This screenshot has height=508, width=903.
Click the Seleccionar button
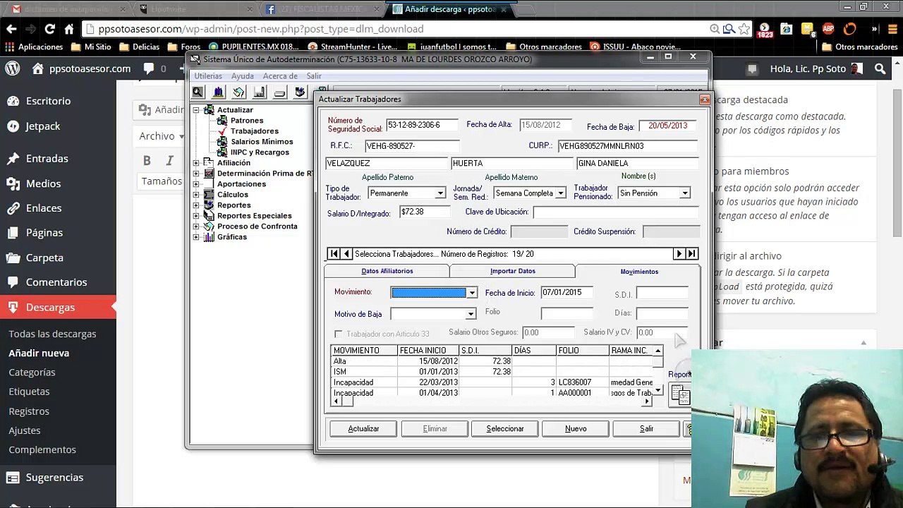[x=505, y=428]
